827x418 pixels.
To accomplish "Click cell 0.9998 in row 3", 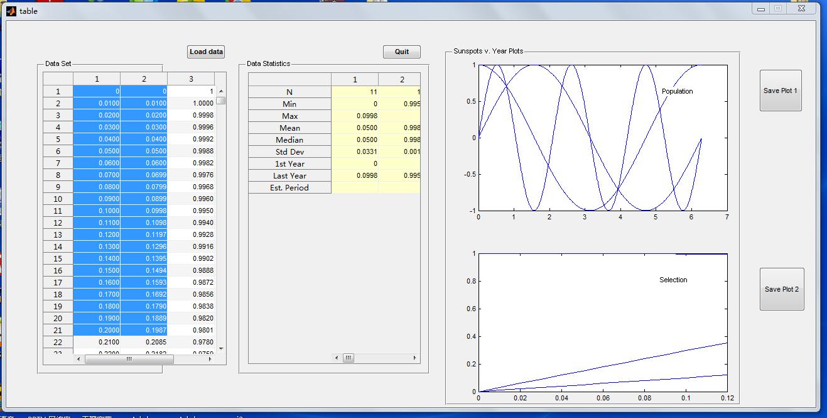I will pyautogui.click(x=192, y=115).
